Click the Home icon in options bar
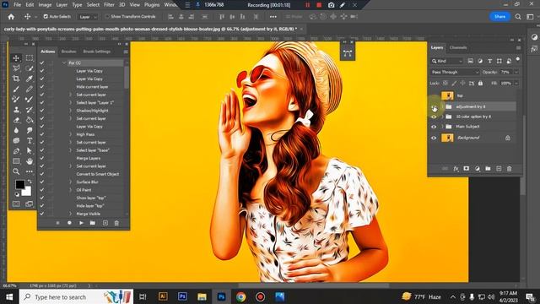This screenshot has width=540, height=304. [x=11, y=17]
